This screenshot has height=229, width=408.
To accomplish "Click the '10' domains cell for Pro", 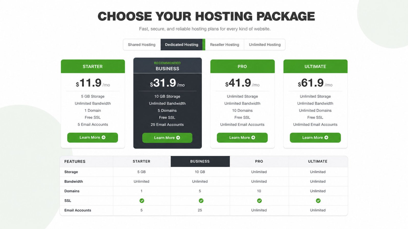I will 259,191.
